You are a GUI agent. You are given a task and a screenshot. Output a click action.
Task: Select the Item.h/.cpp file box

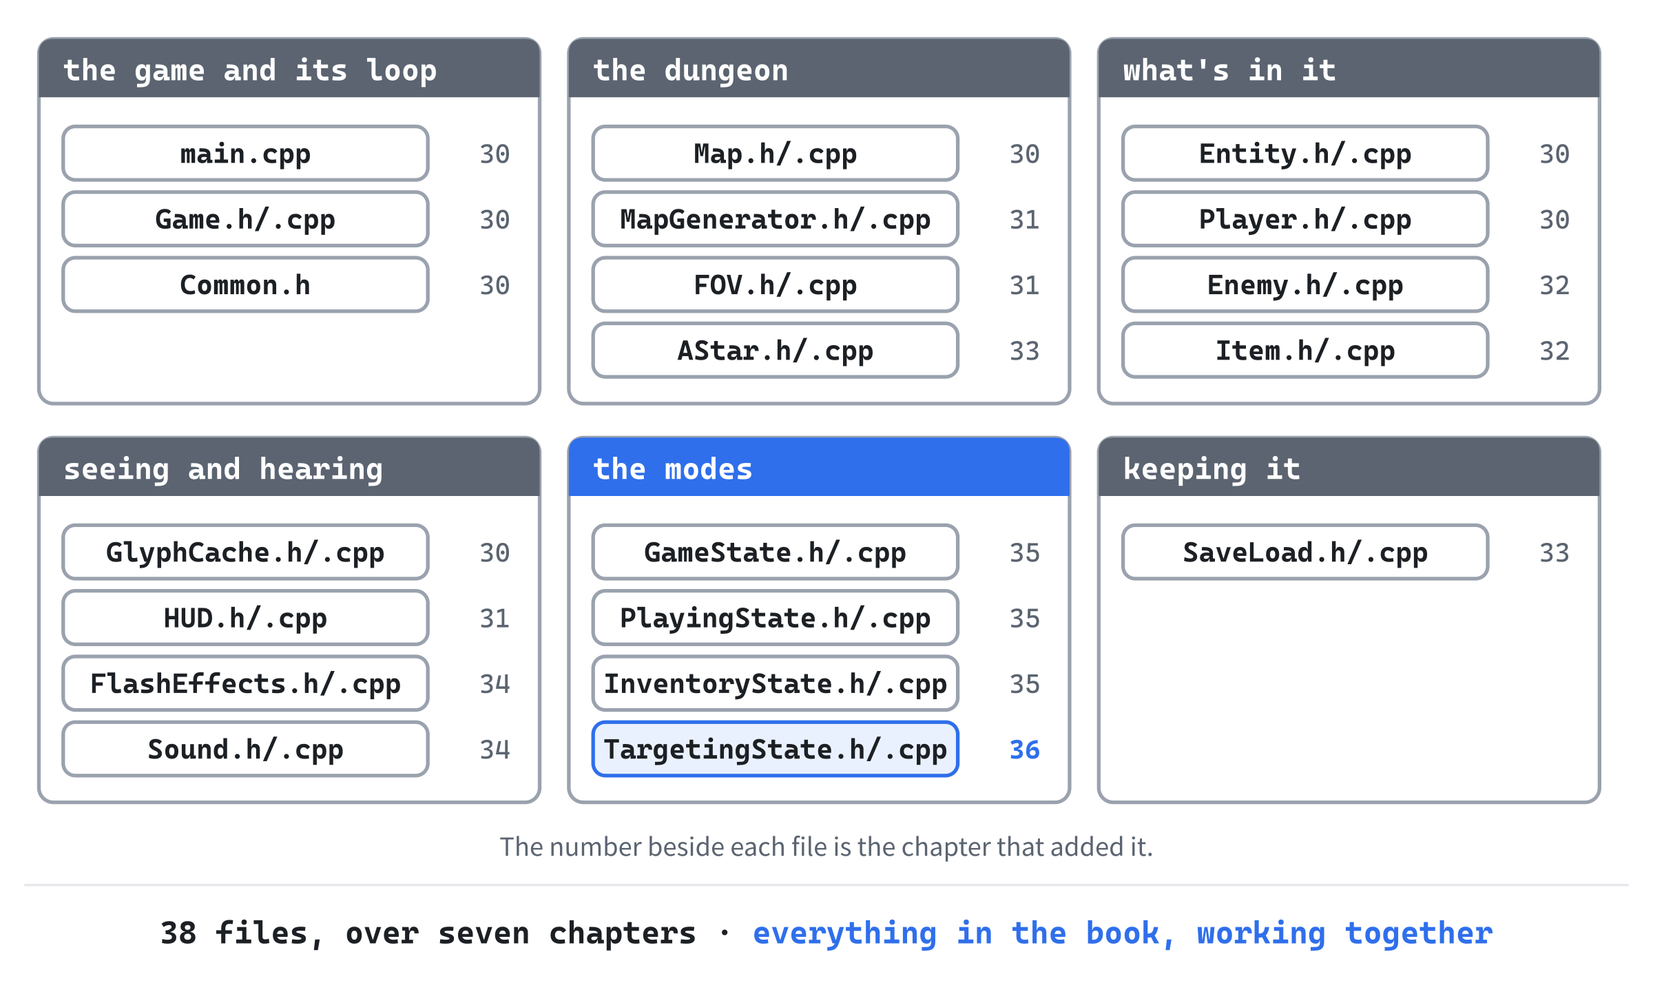(1305, 350)
